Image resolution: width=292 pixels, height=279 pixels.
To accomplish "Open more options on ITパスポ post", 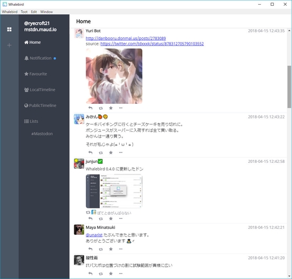I will coord(121,274).
